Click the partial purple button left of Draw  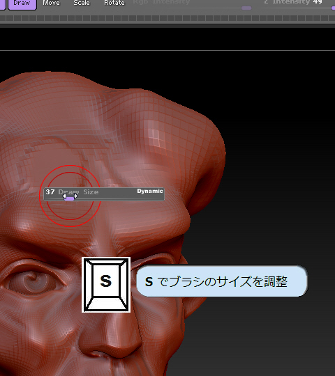[3, 4]
